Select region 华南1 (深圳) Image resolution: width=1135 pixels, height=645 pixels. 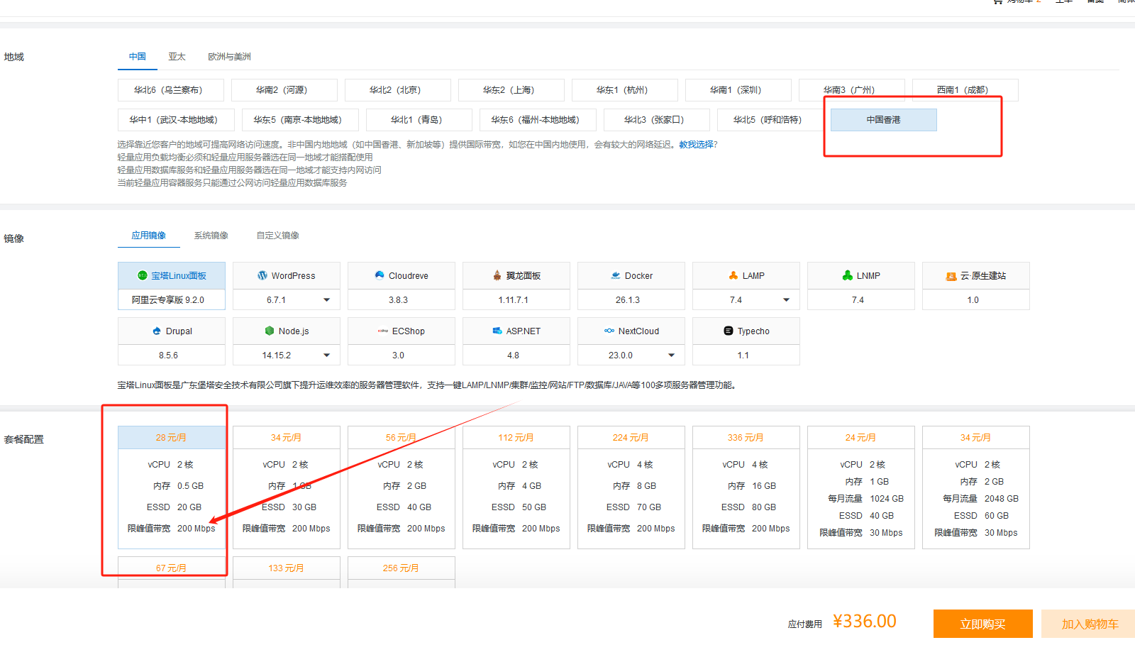point(738,90)
